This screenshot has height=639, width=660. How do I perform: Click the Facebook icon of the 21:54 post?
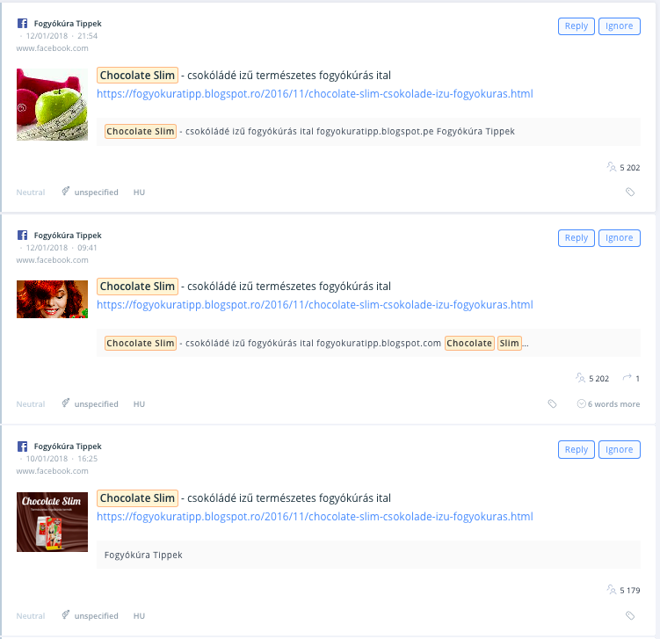click(x=22, y=23)
